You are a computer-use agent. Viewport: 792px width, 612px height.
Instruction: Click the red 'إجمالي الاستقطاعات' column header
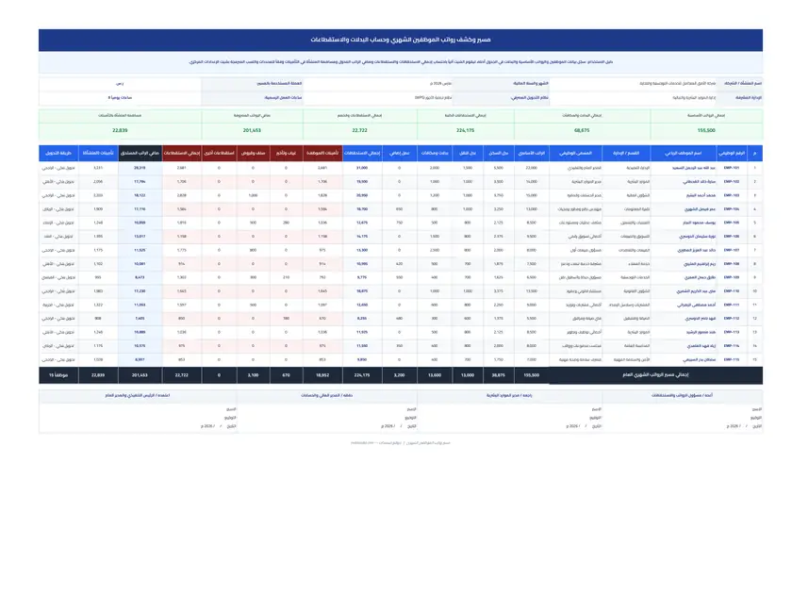pyautogui.click(x=182, y=153)
